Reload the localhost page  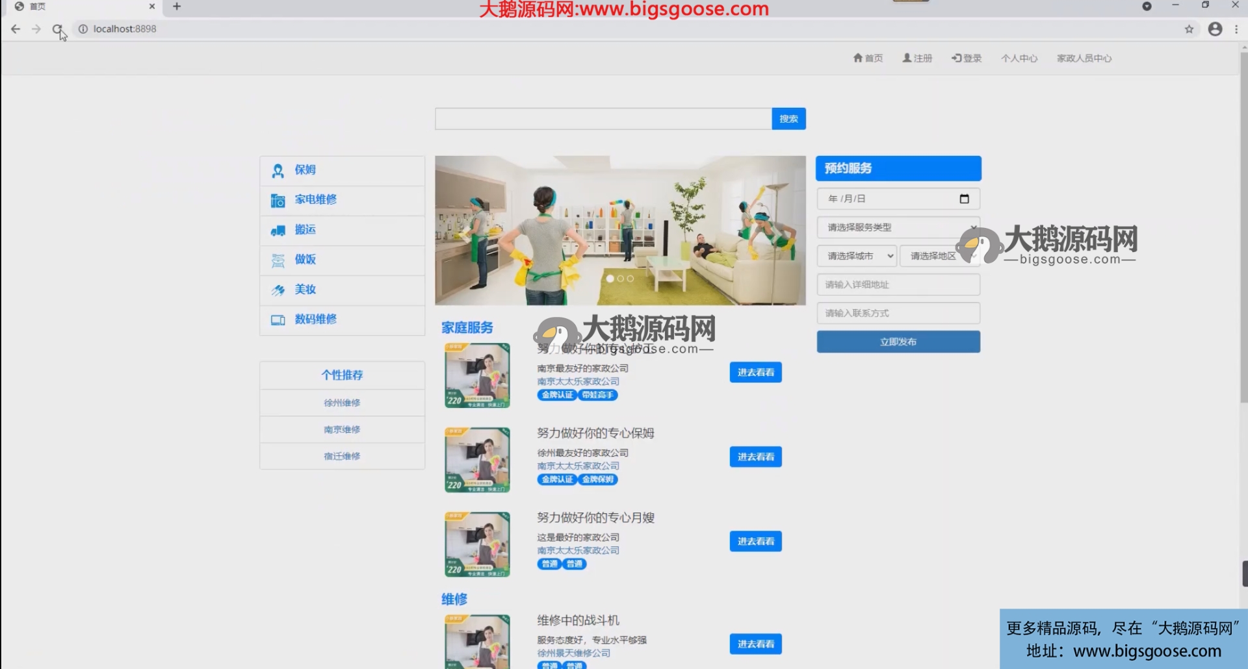pyautogui.click(x=58, y=29)
